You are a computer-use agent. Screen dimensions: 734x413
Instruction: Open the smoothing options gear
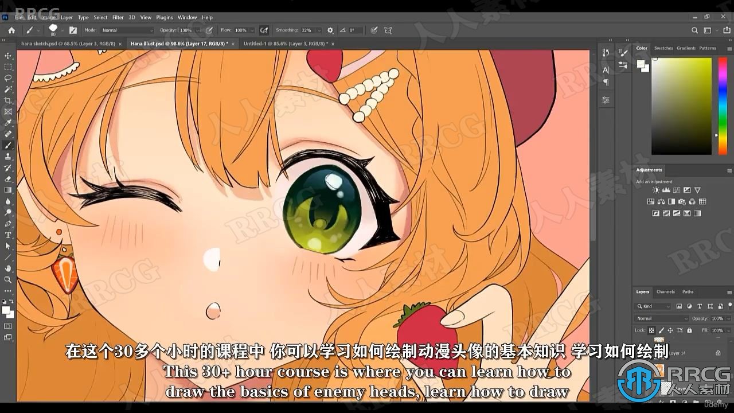(x=330, y=30)
